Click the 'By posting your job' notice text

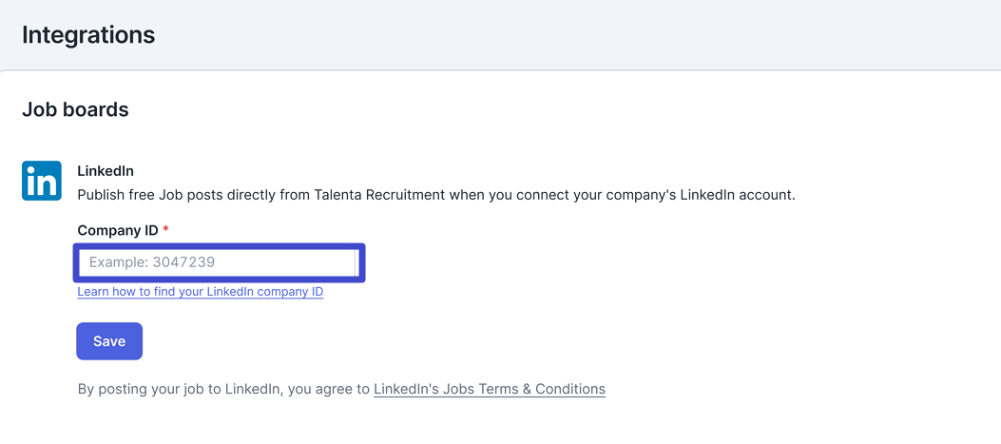coord(341,389)
